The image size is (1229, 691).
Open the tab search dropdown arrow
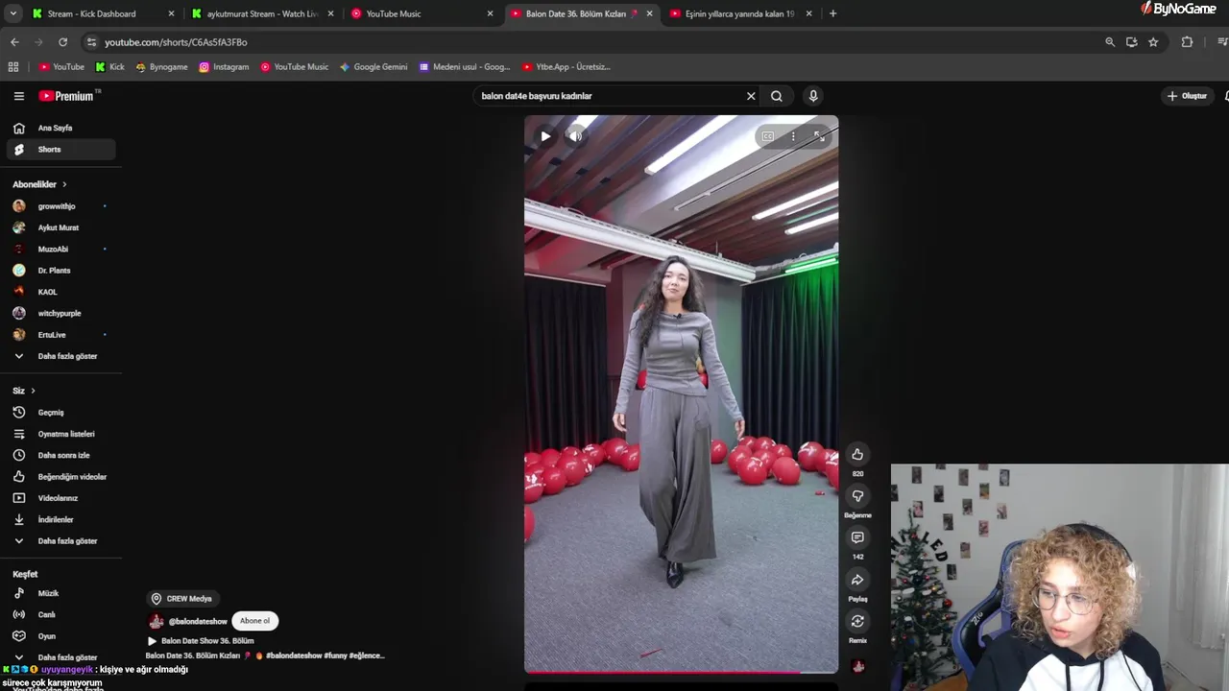(x=13, y=13)
